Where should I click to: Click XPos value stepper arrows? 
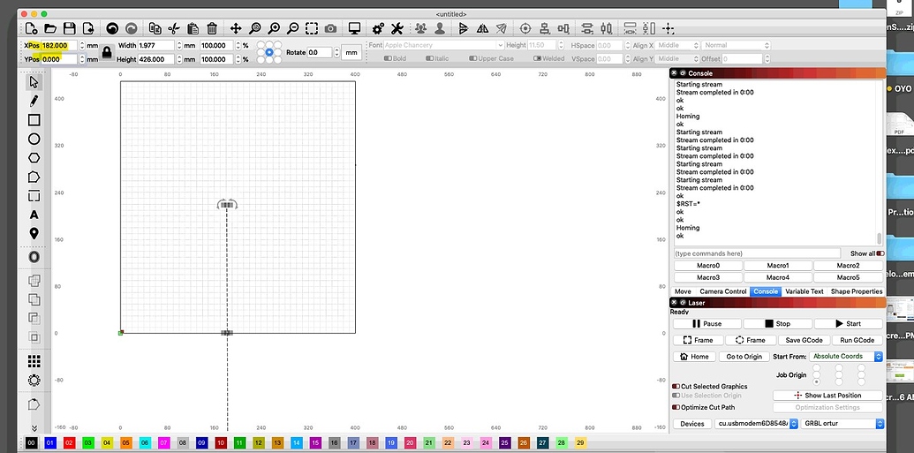(81, 45)
